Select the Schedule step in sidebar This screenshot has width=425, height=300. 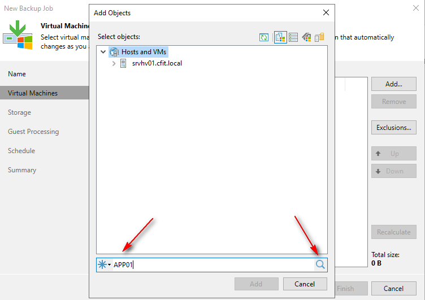21,151
